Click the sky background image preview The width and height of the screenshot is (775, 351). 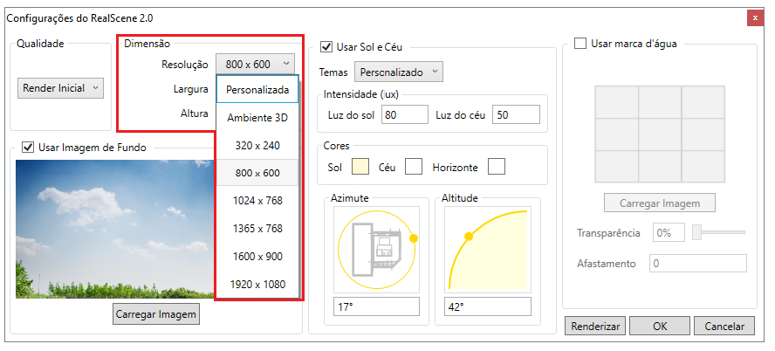(116, 229)
